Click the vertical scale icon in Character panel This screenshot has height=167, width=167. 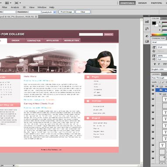[154, 56]
